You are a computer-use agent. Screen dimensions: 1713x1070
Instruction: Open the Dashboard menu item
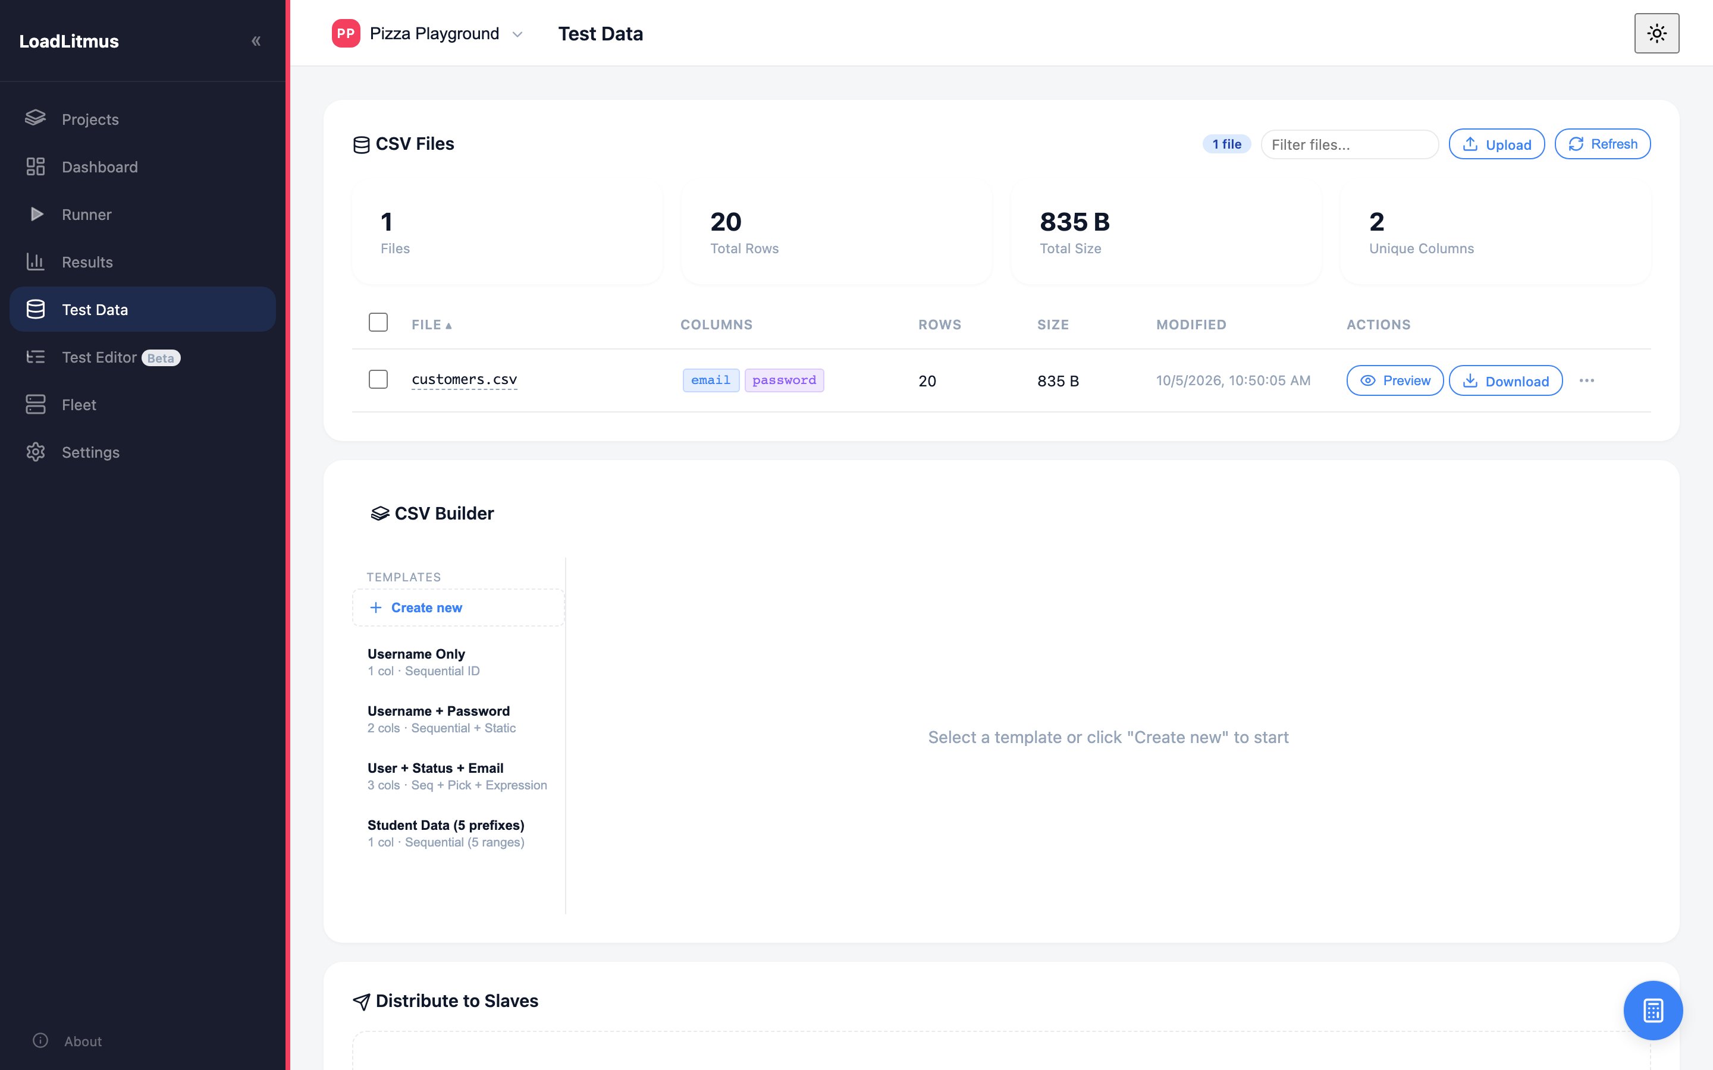point(142,166)
